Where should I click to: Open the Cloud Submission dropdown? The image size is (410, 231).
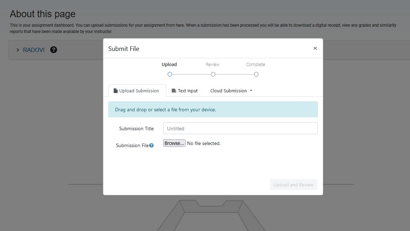[x=231, y=91]
